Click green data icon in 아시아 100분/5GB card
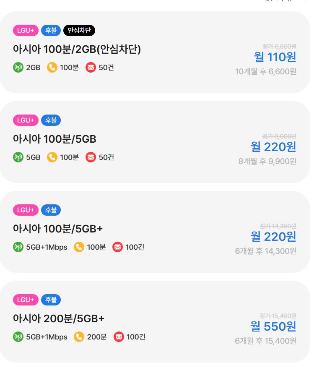 click(x=18, y=157)
